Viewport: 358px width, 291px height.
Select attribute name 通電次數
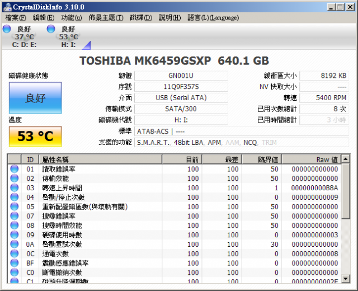pyautogui.click(x=55, y=254)
